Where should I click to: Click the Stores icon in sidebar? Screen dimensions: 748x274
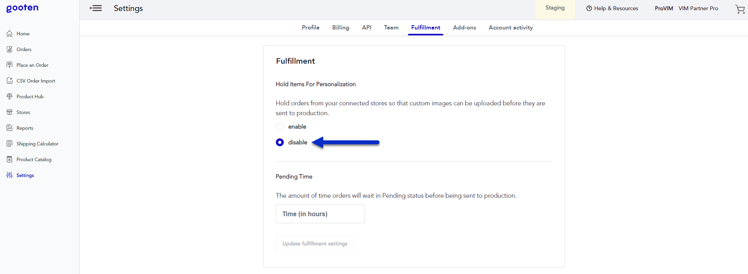9,112
